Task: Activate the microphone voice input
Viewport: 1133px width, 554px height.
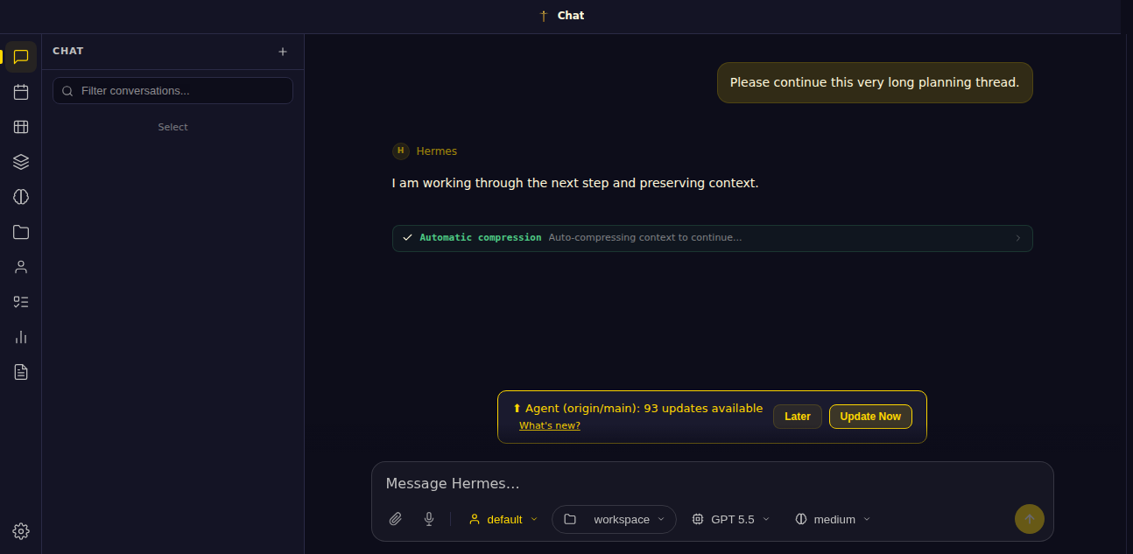Action: pos(429,519)
